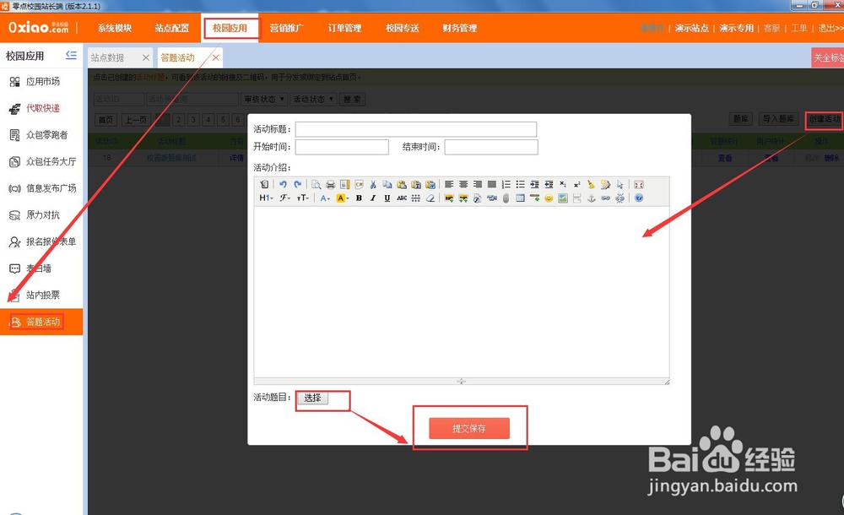
Task: Open font size dropdown
Action: tap(303, 198)
